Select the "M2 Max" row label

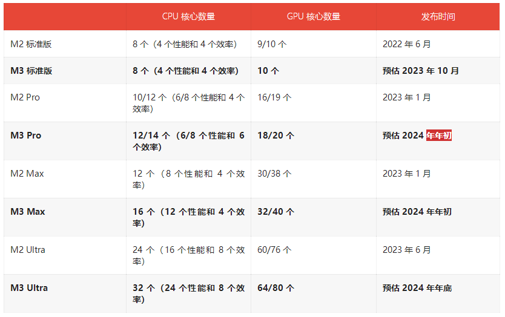point(27,174)
